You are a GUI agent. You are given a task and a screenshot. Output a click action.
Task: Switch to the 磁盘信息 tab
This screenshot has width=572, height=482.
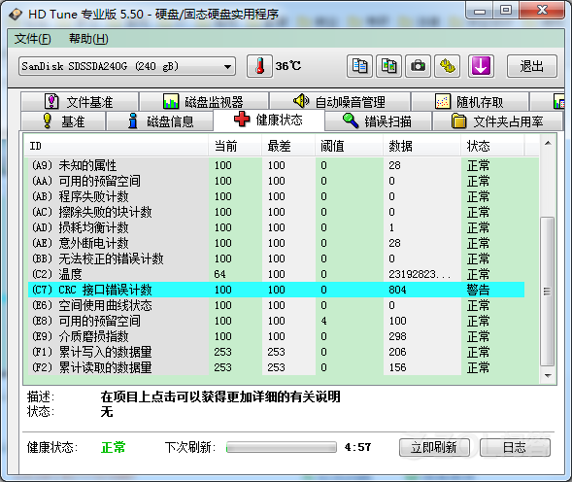(160, 120)
